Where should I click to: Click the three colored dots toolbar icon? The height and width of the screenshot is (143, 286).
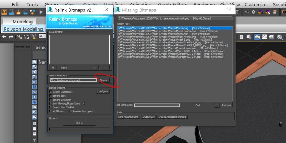[x=33, y=12]
